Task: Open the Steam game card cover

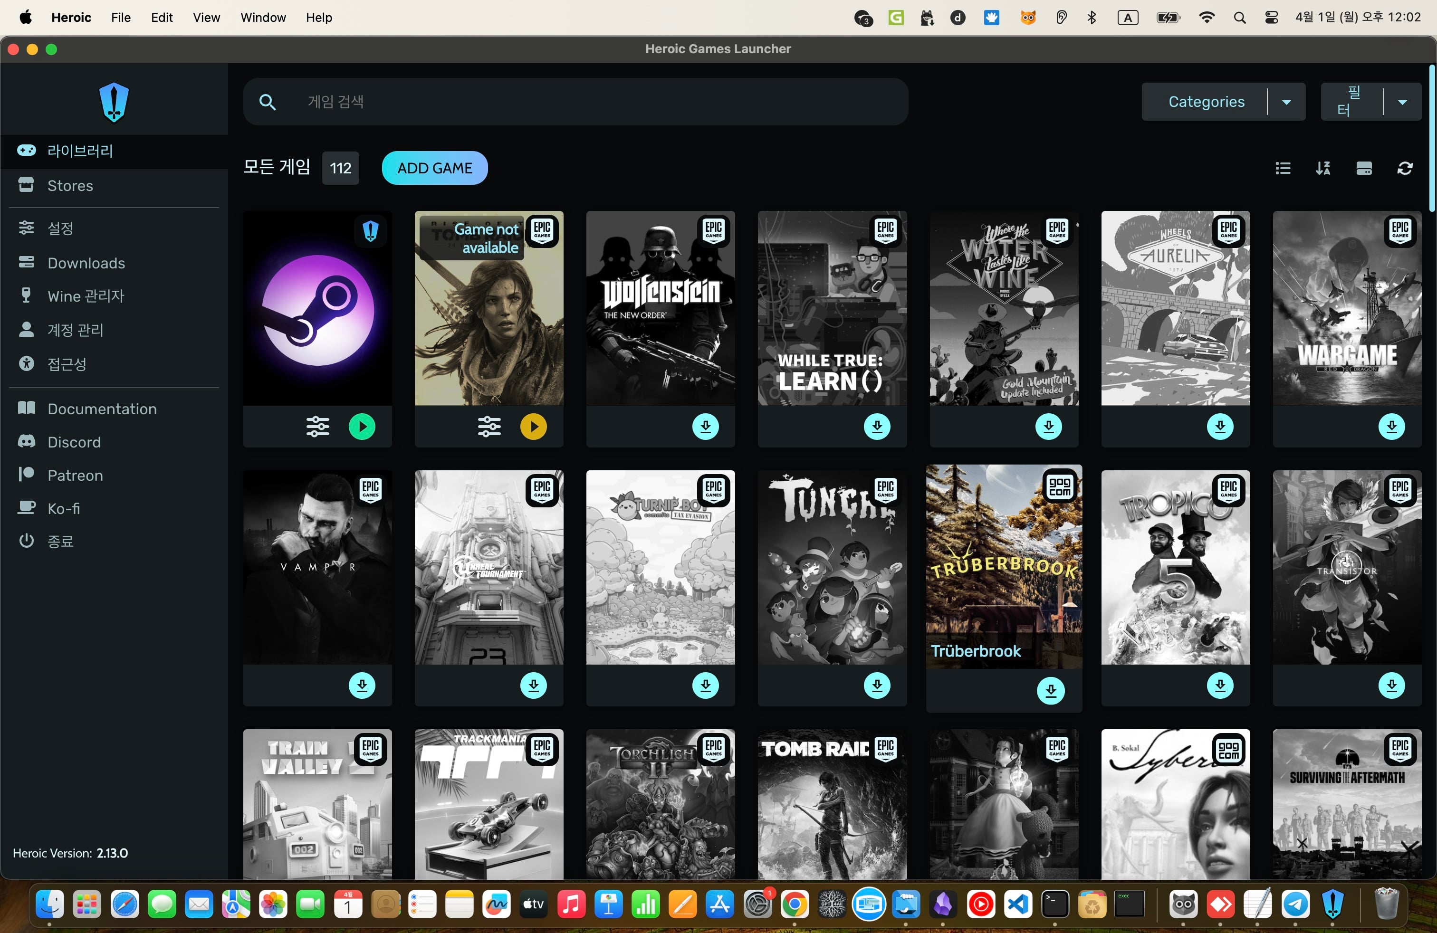Action: (317, 308)
